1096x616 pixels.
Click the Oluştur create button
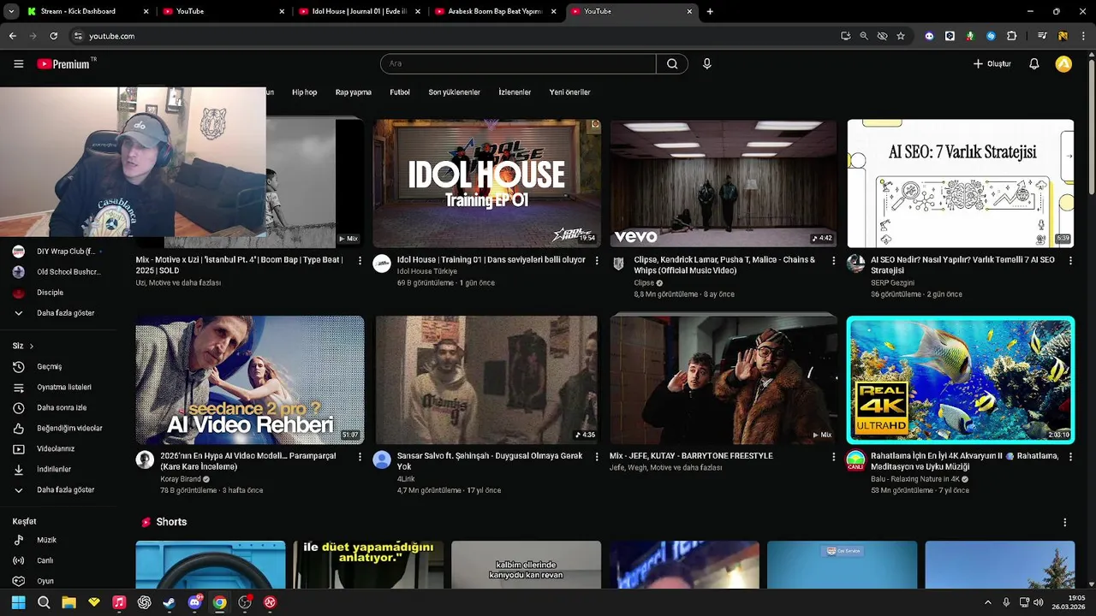[992, 63]
